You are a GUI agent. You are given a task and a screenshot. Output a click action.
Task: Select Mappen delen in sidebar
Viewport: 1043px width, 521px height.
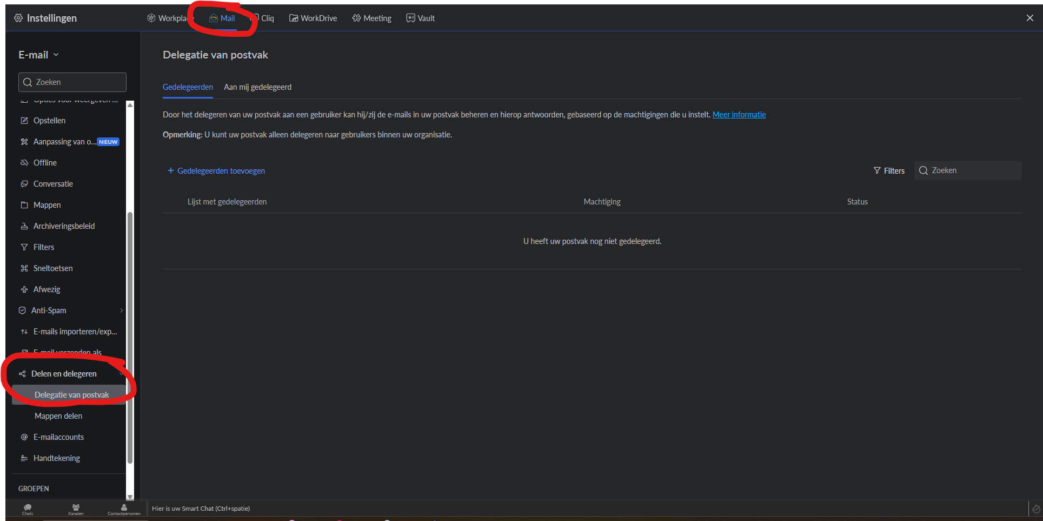coord(58,416)
